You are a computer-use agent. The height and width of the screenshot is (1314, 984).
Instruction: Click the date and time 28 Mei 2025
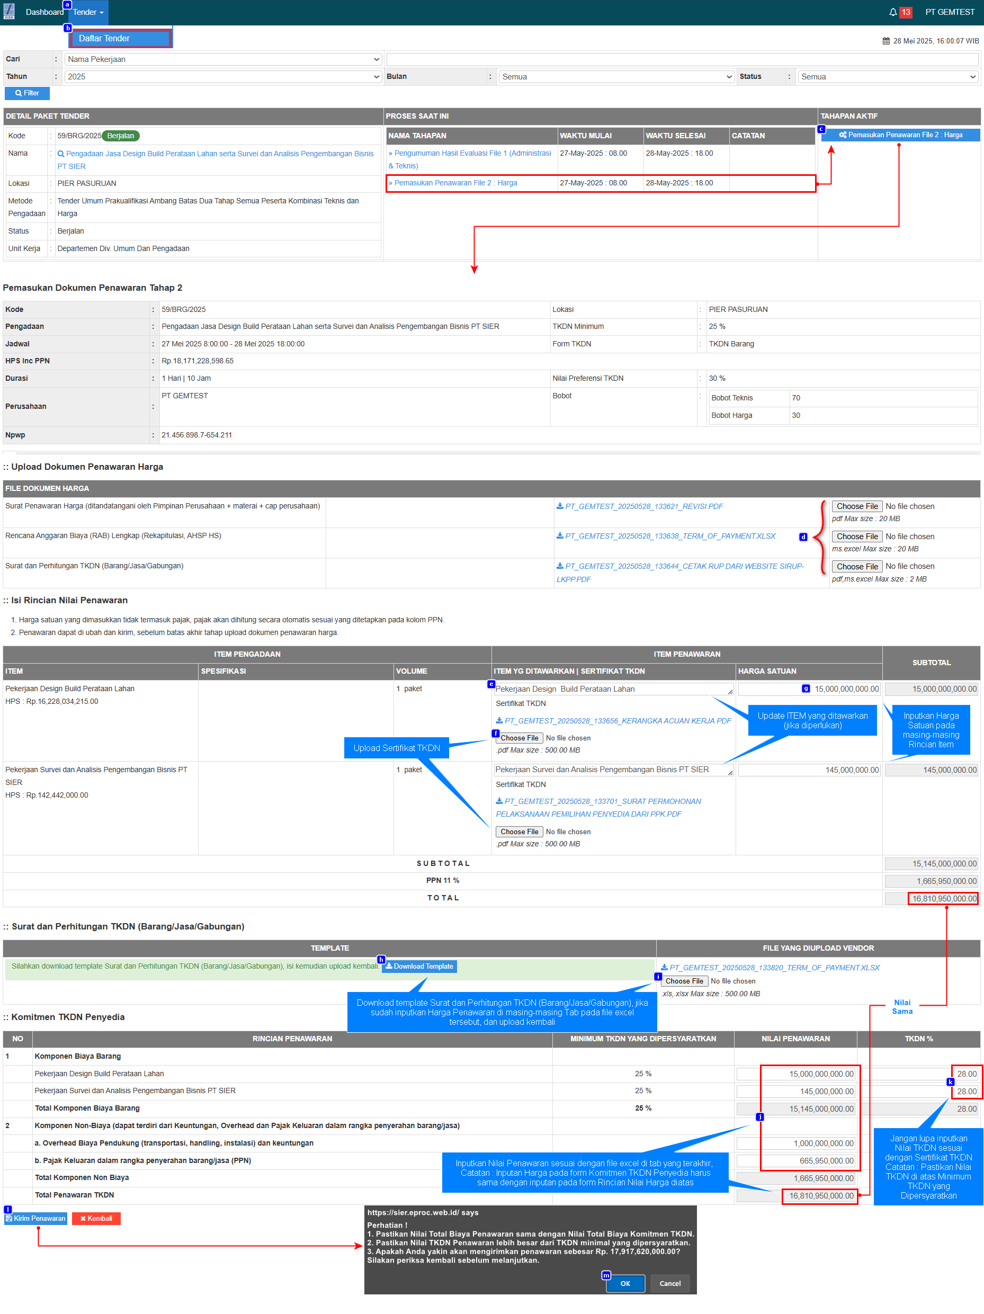tap(936, 41)
